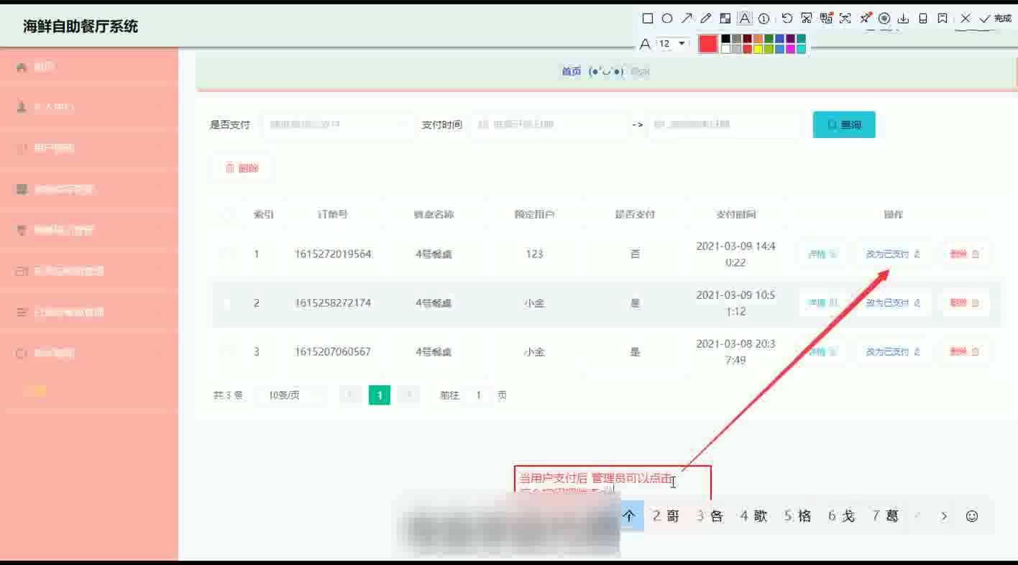Viewport: 1018px width, 565px height.
Task: Click the 首页 breadcrumb link
Action: point(572,72)
